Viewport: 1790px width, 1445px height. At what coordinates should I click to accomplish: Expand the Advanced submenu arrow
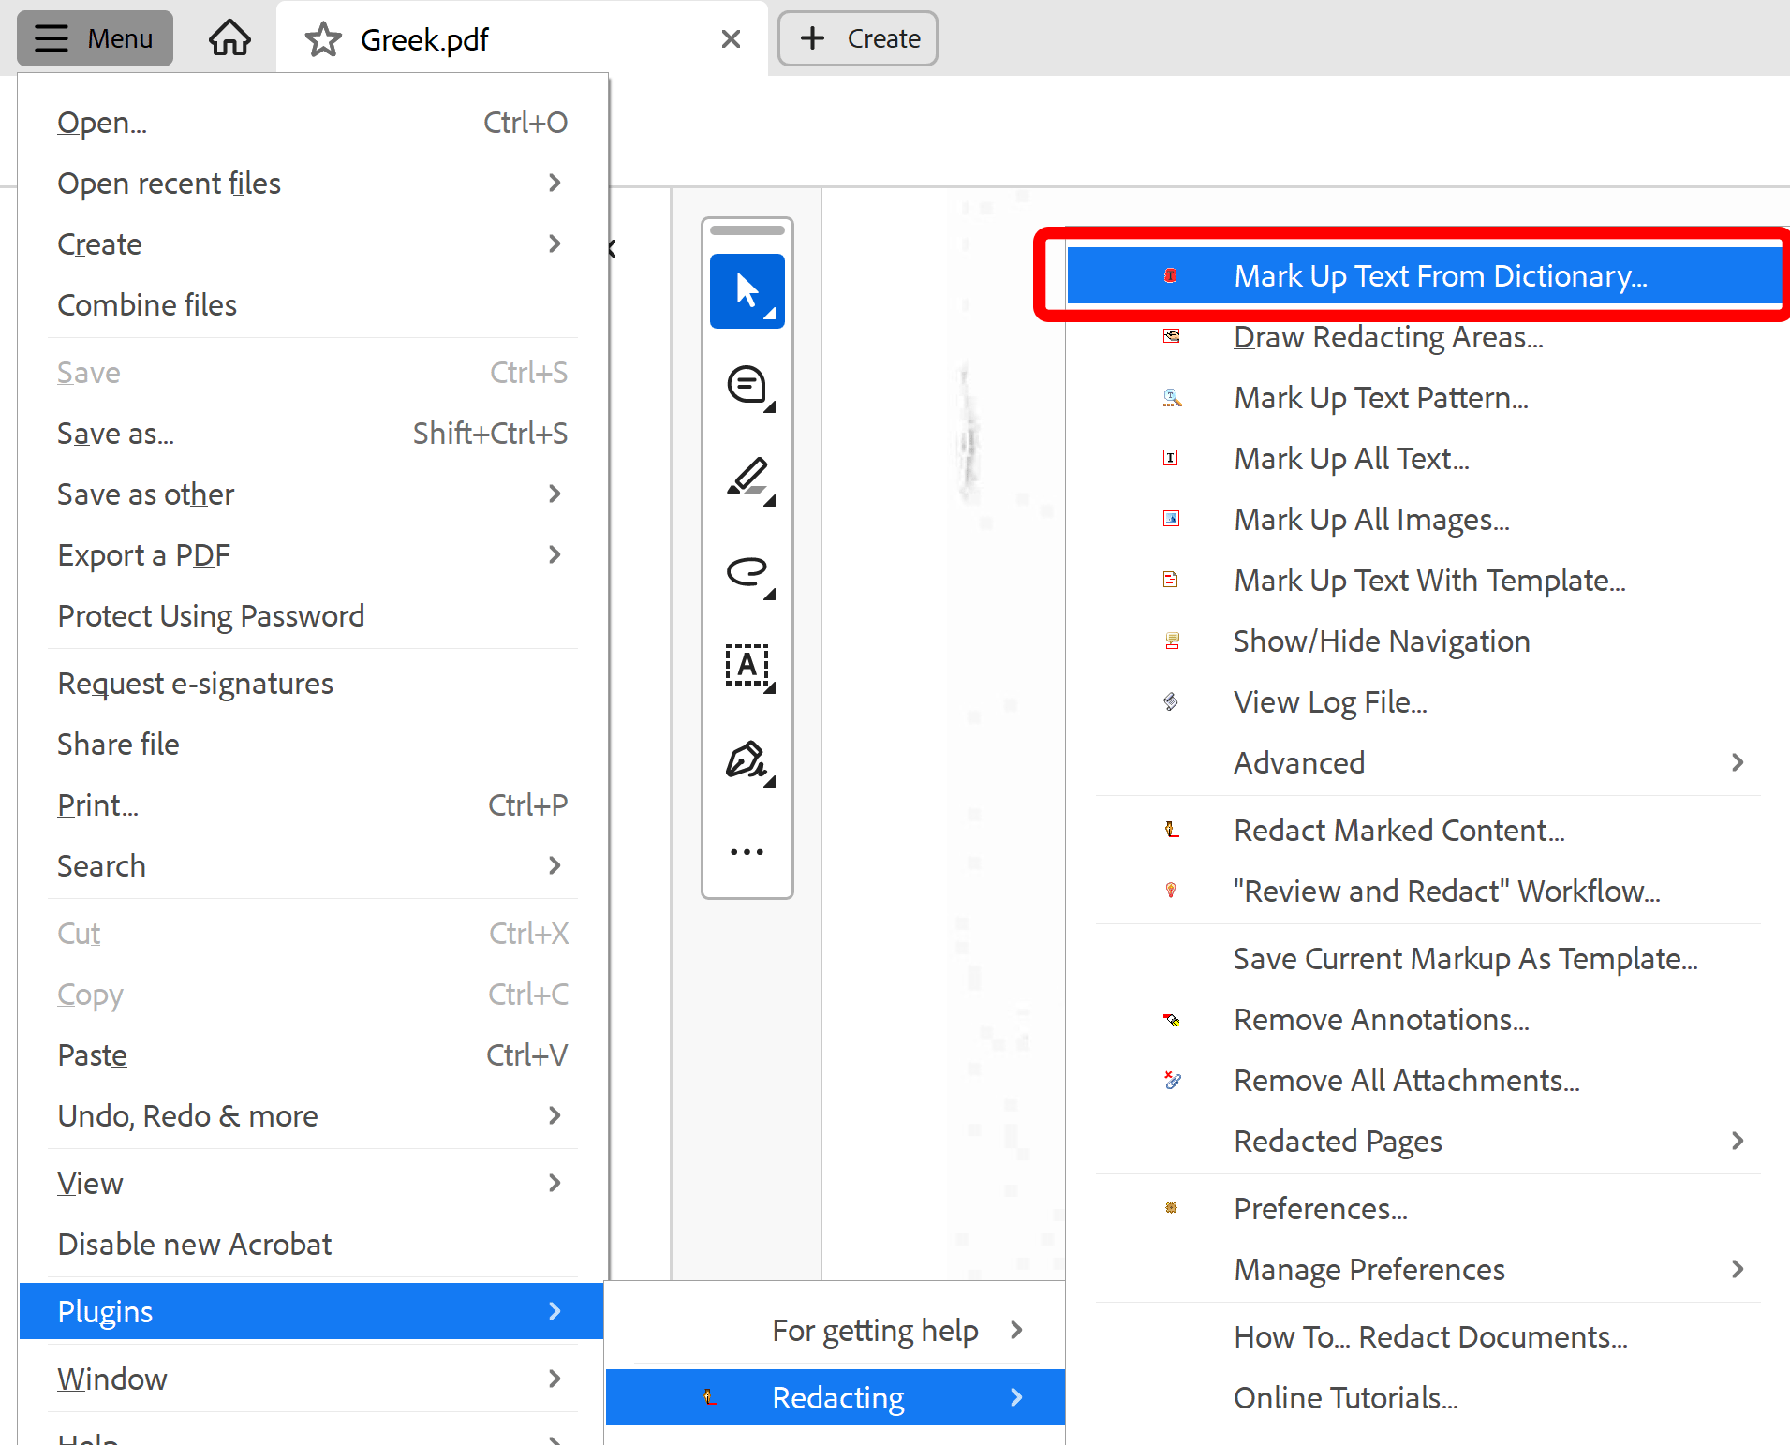pos(1738,762)
